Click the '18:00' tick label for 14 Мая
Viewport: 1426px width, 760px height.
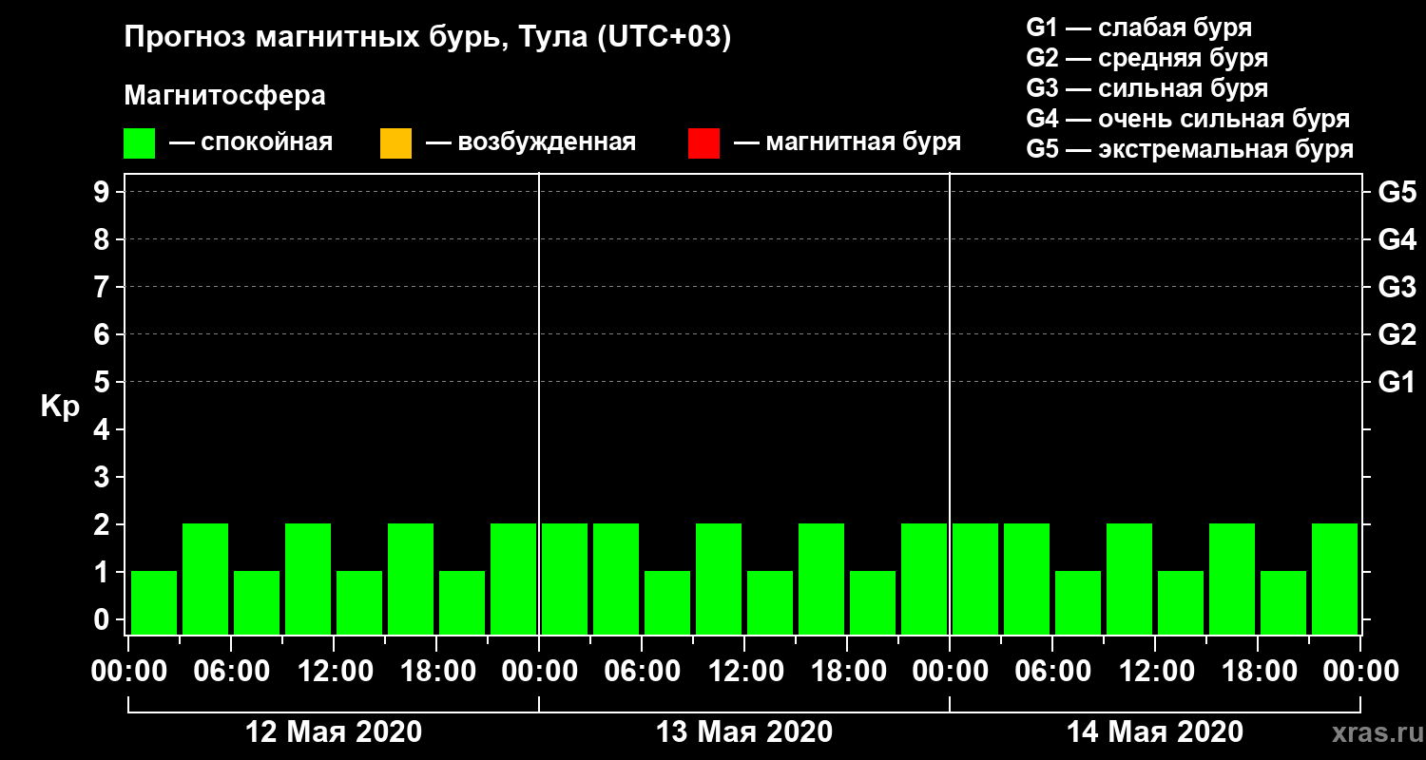point(1258,672)
